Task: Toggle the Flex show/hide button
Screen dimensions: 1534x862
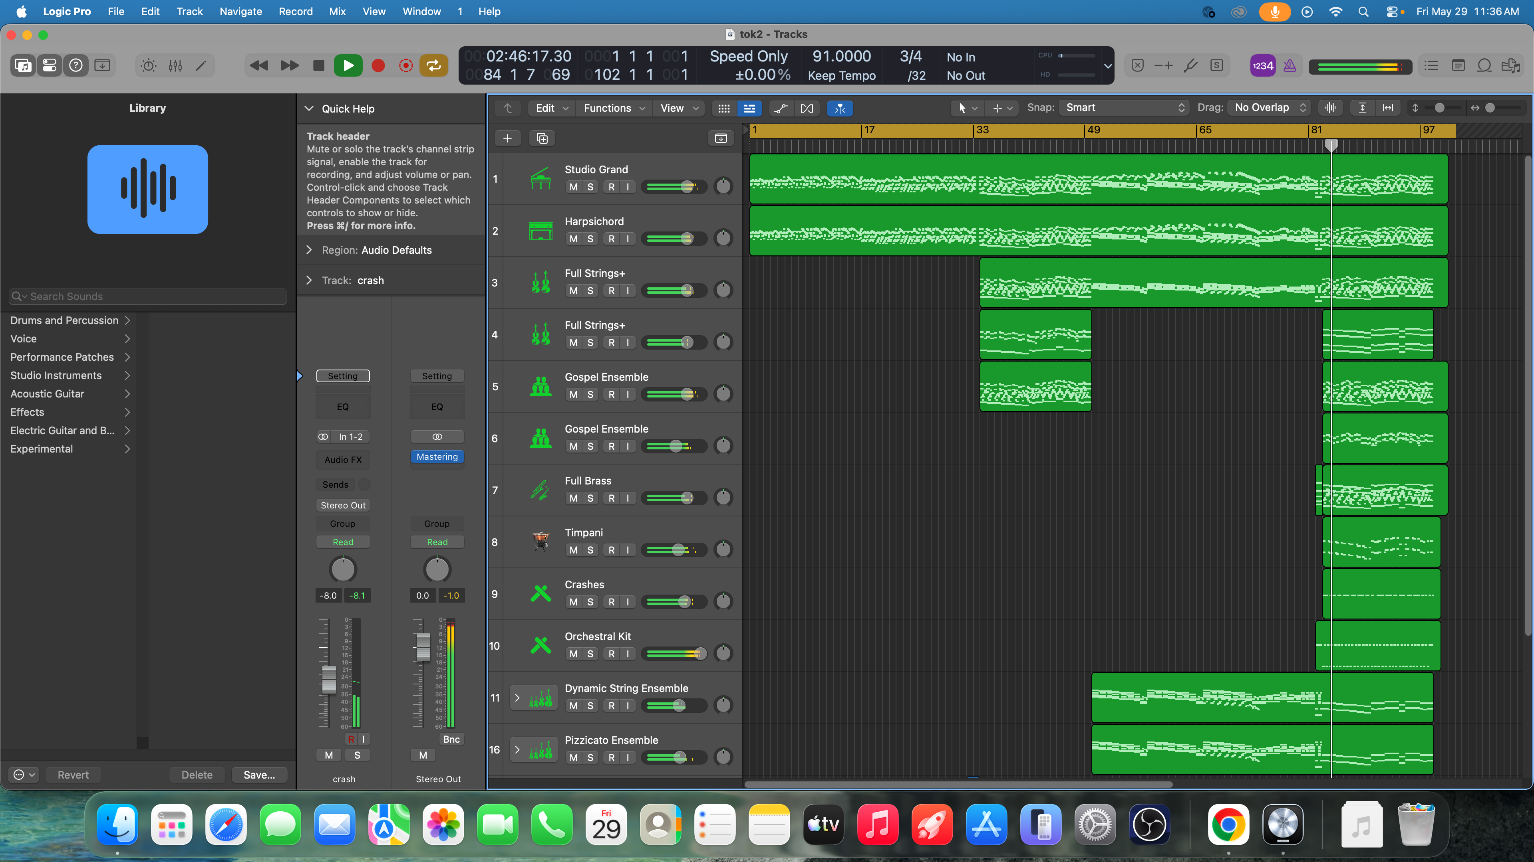Action: (807, 108)
